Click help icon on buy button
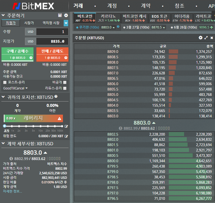This screenshot has height=203, width=215. point(31,58)
